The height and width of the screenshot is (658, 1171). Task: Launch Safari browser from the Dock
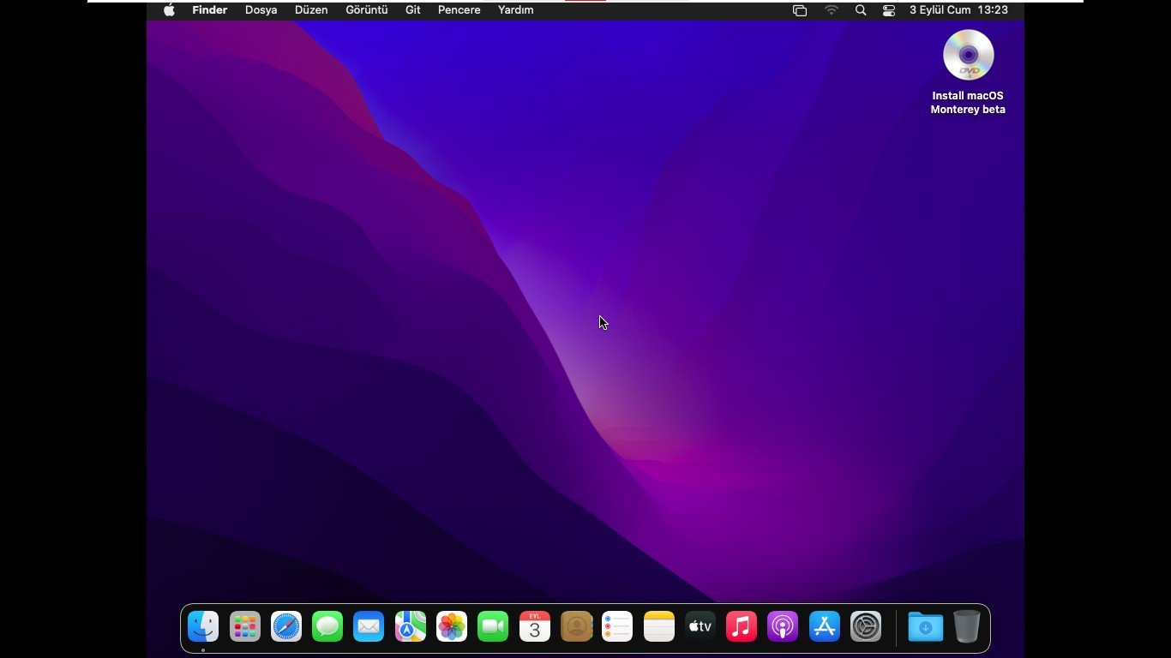[286, 627]
